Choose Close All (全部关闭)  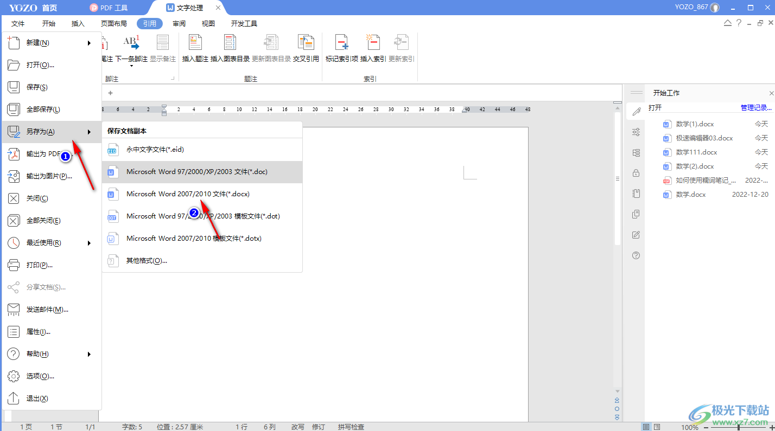point(52,221)
